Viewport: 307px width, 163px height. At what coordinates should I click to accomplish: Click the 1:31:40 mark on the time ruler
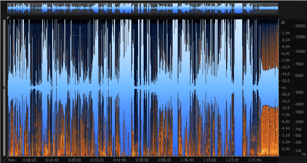(254, 160)
